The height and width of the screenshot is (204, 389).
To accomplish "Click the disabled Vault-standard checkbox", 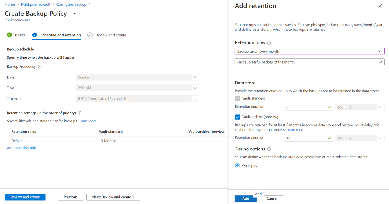I will pos(238,98).
